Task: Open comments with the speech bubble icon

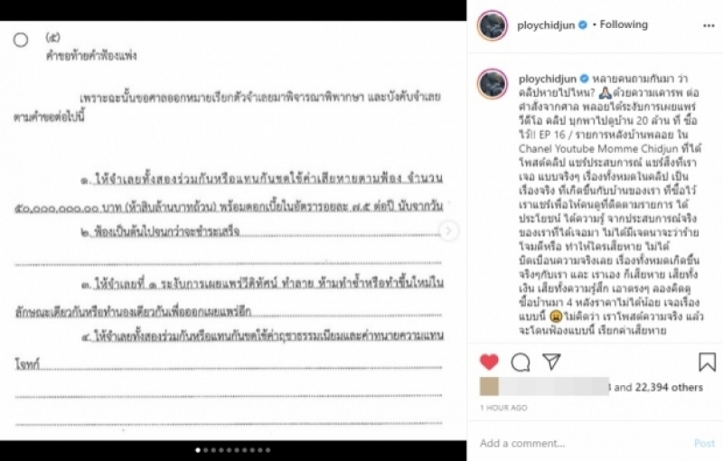Action: click(x=521, y=362)
